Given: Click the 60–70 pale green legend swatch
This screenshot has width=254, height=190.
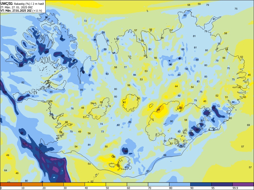Looking at the screenshot, I should [137, 184].
